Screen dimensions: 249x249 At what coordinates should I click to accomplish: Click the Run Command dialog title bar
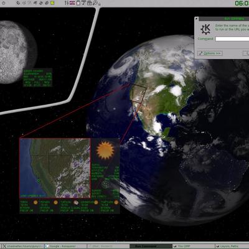pyautogui.click(x=223, y=19)
